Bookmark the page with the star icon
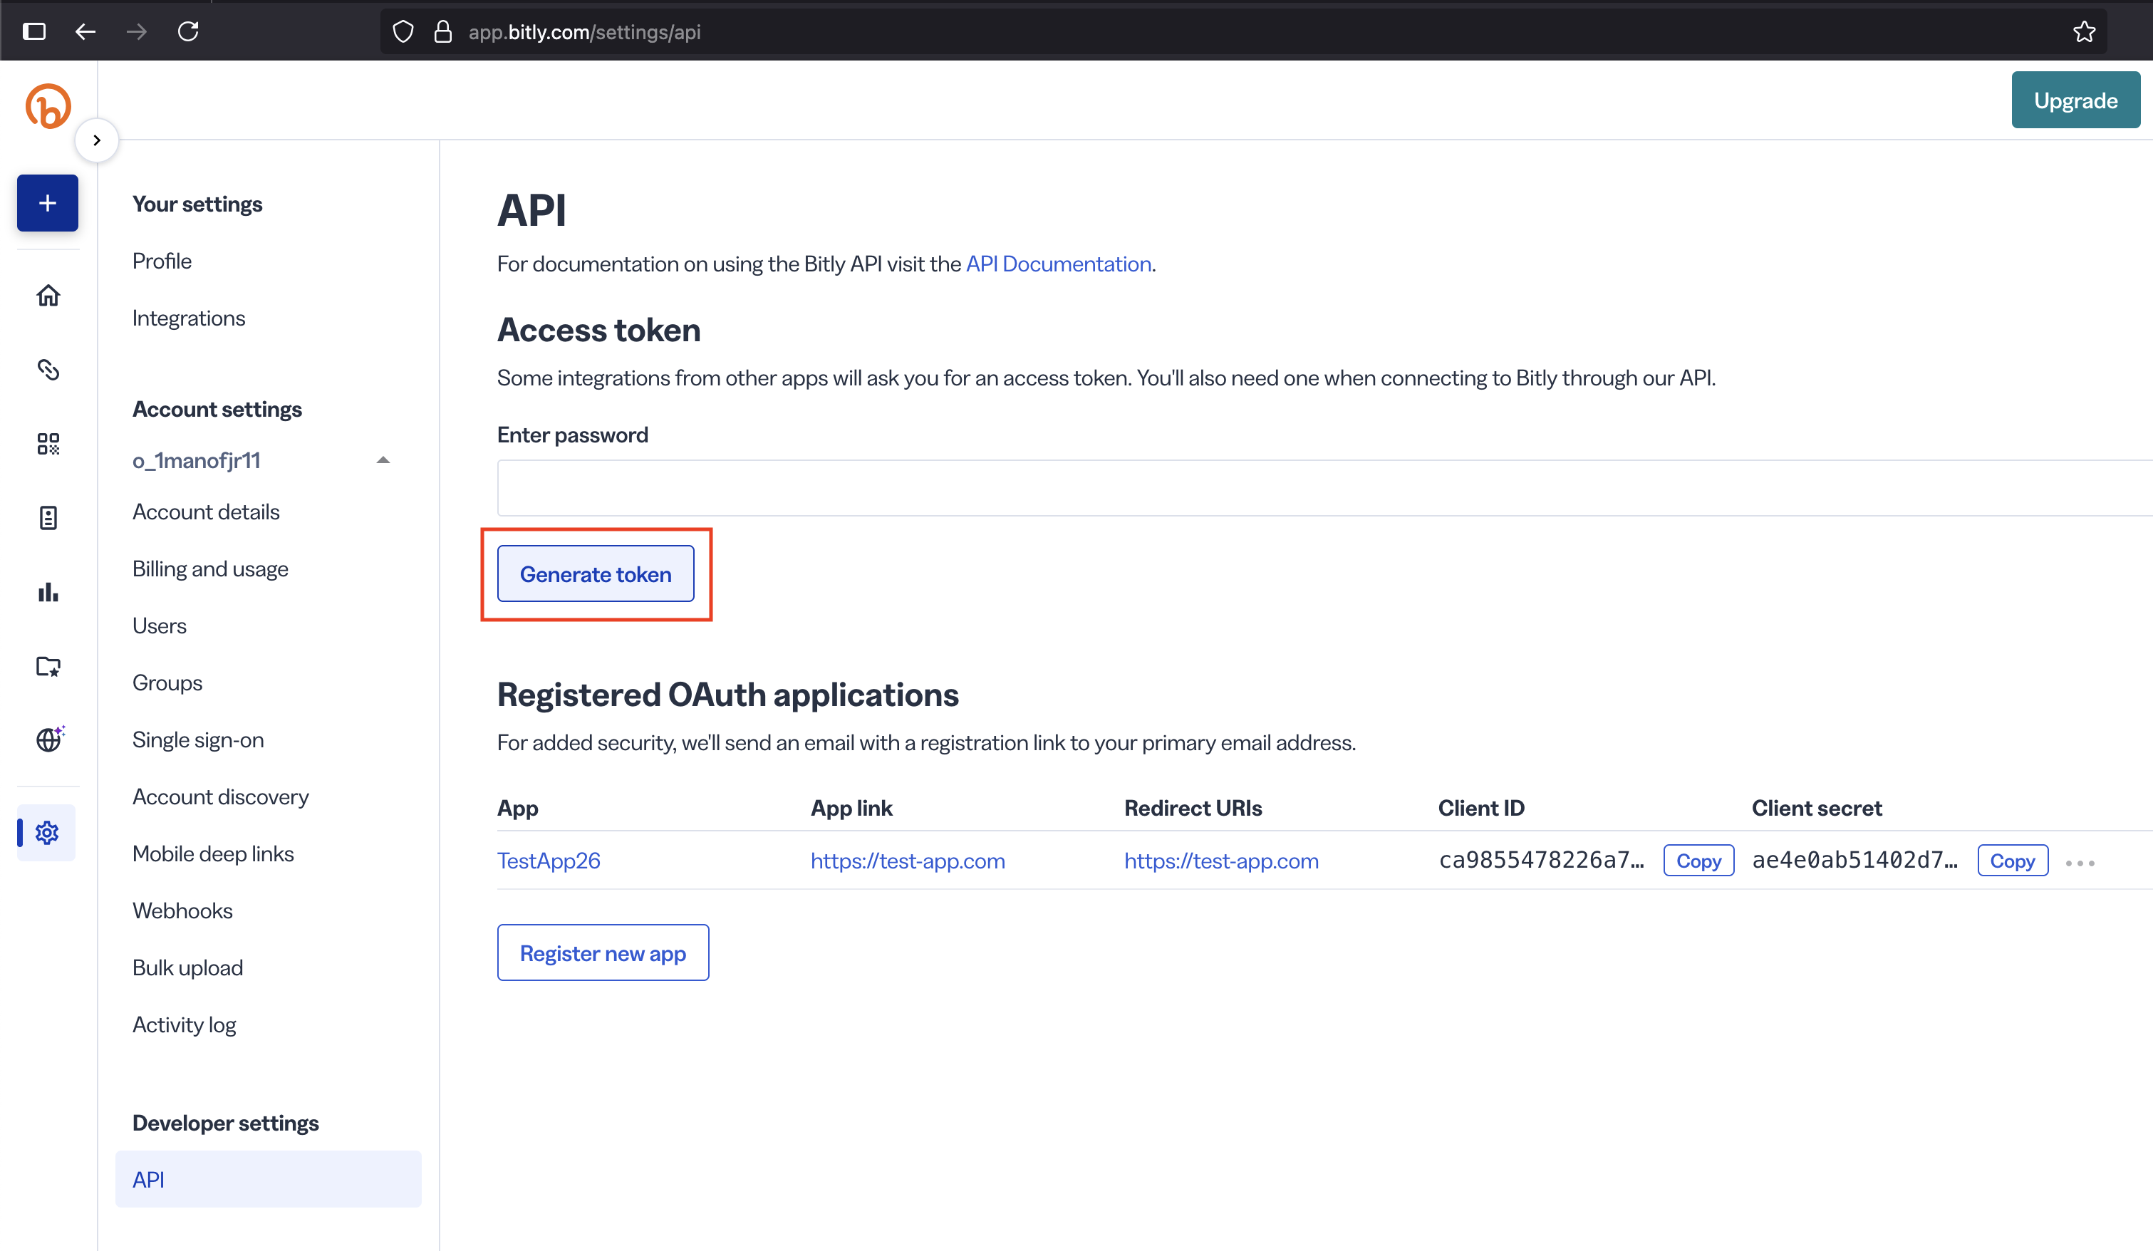This screenshot has width=2153, height=1251. pyautogui.click(x=2084, y=31)
